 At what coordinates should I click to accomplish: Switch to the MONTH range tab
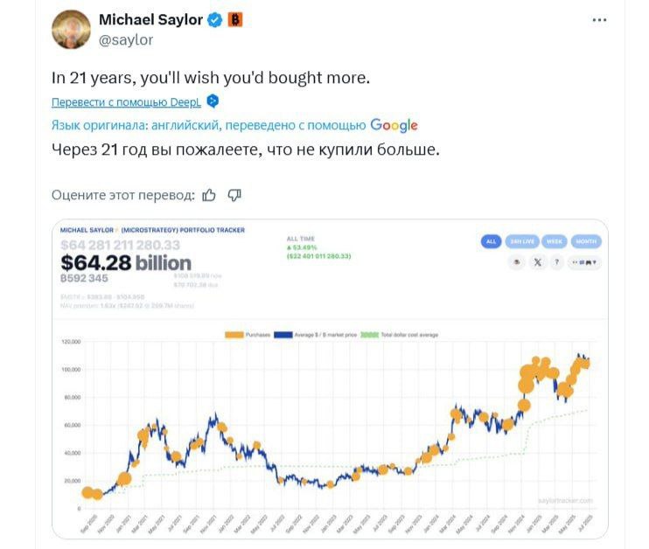tap(586, 241)
